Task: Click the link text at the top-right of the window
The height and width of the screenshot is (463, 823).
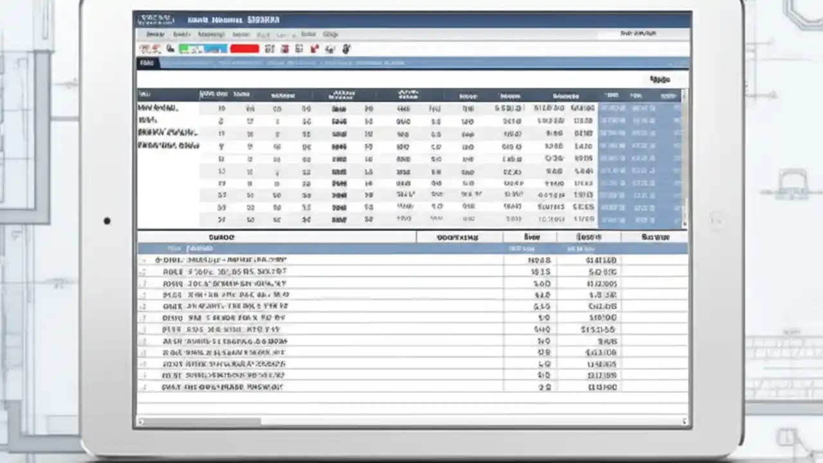Action: click(640, 33)
